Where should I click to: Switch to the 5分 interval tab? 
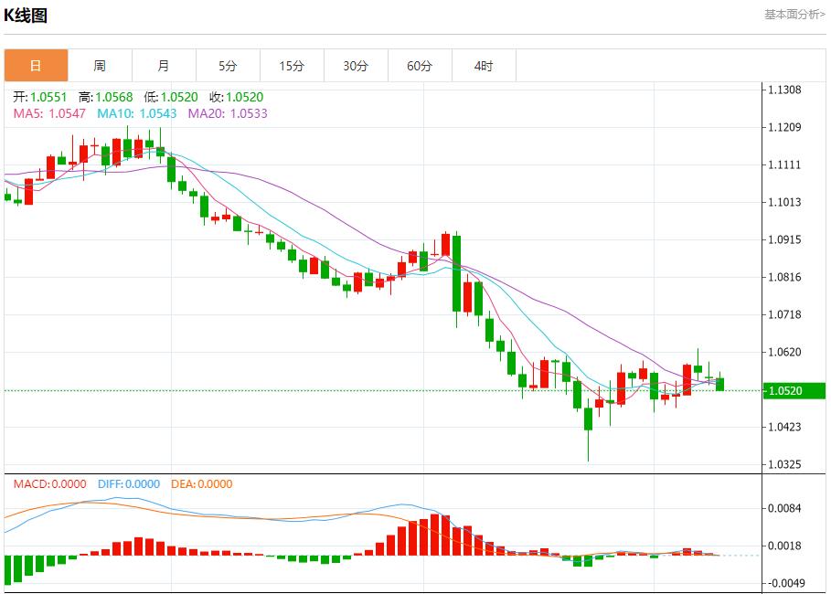coord(228,66)
